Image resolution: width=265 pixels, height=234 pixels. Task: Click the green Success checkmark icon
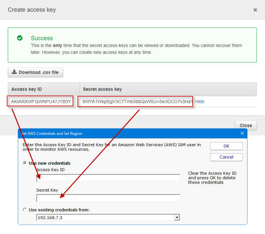coord(20,38)
